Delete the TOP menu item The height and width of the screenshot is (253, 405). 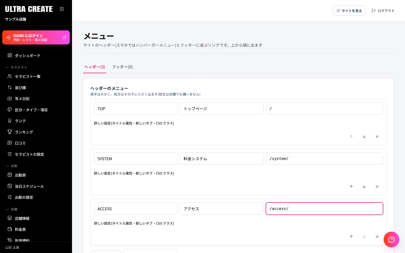377,137
